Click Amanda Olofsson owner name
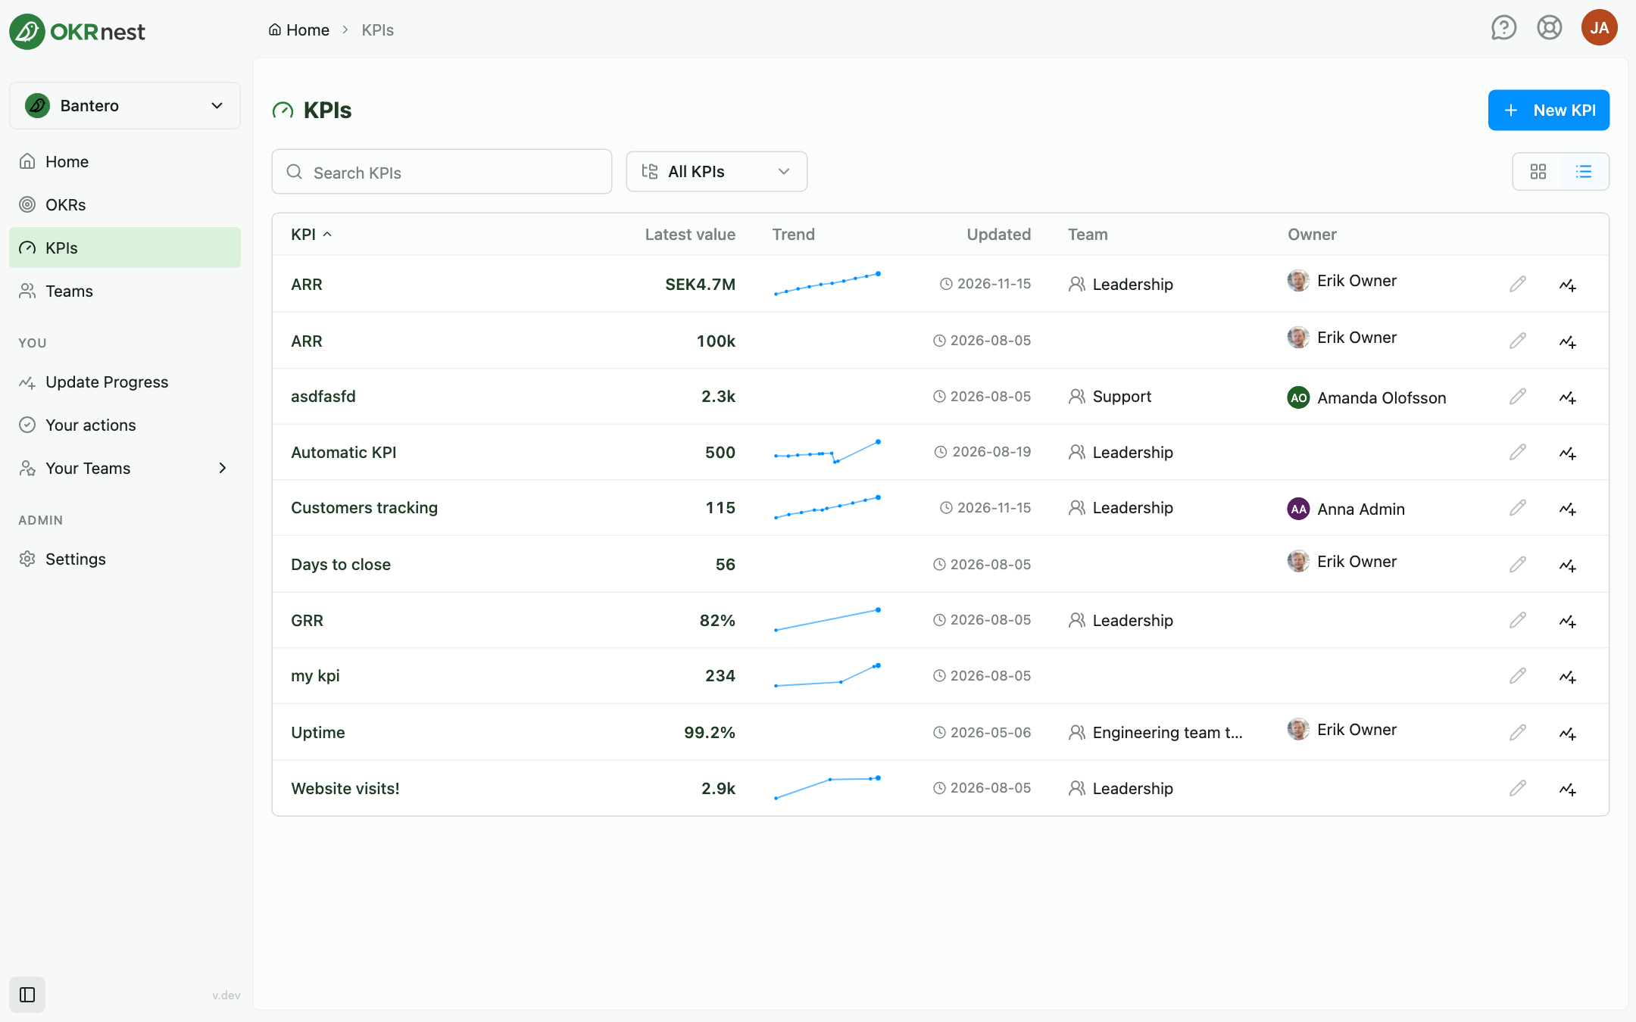This screenshot has height=1022, width=1636. pos(1382,397)
